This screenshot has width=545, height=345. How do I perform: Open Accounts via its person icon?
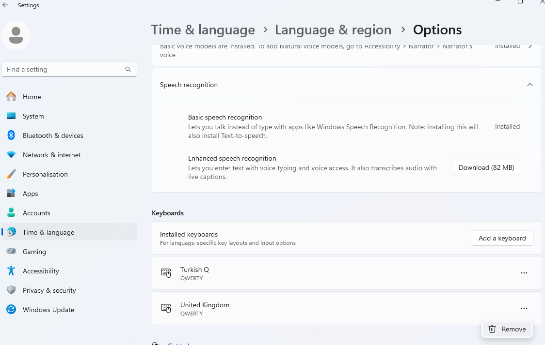tap(11, 212)
